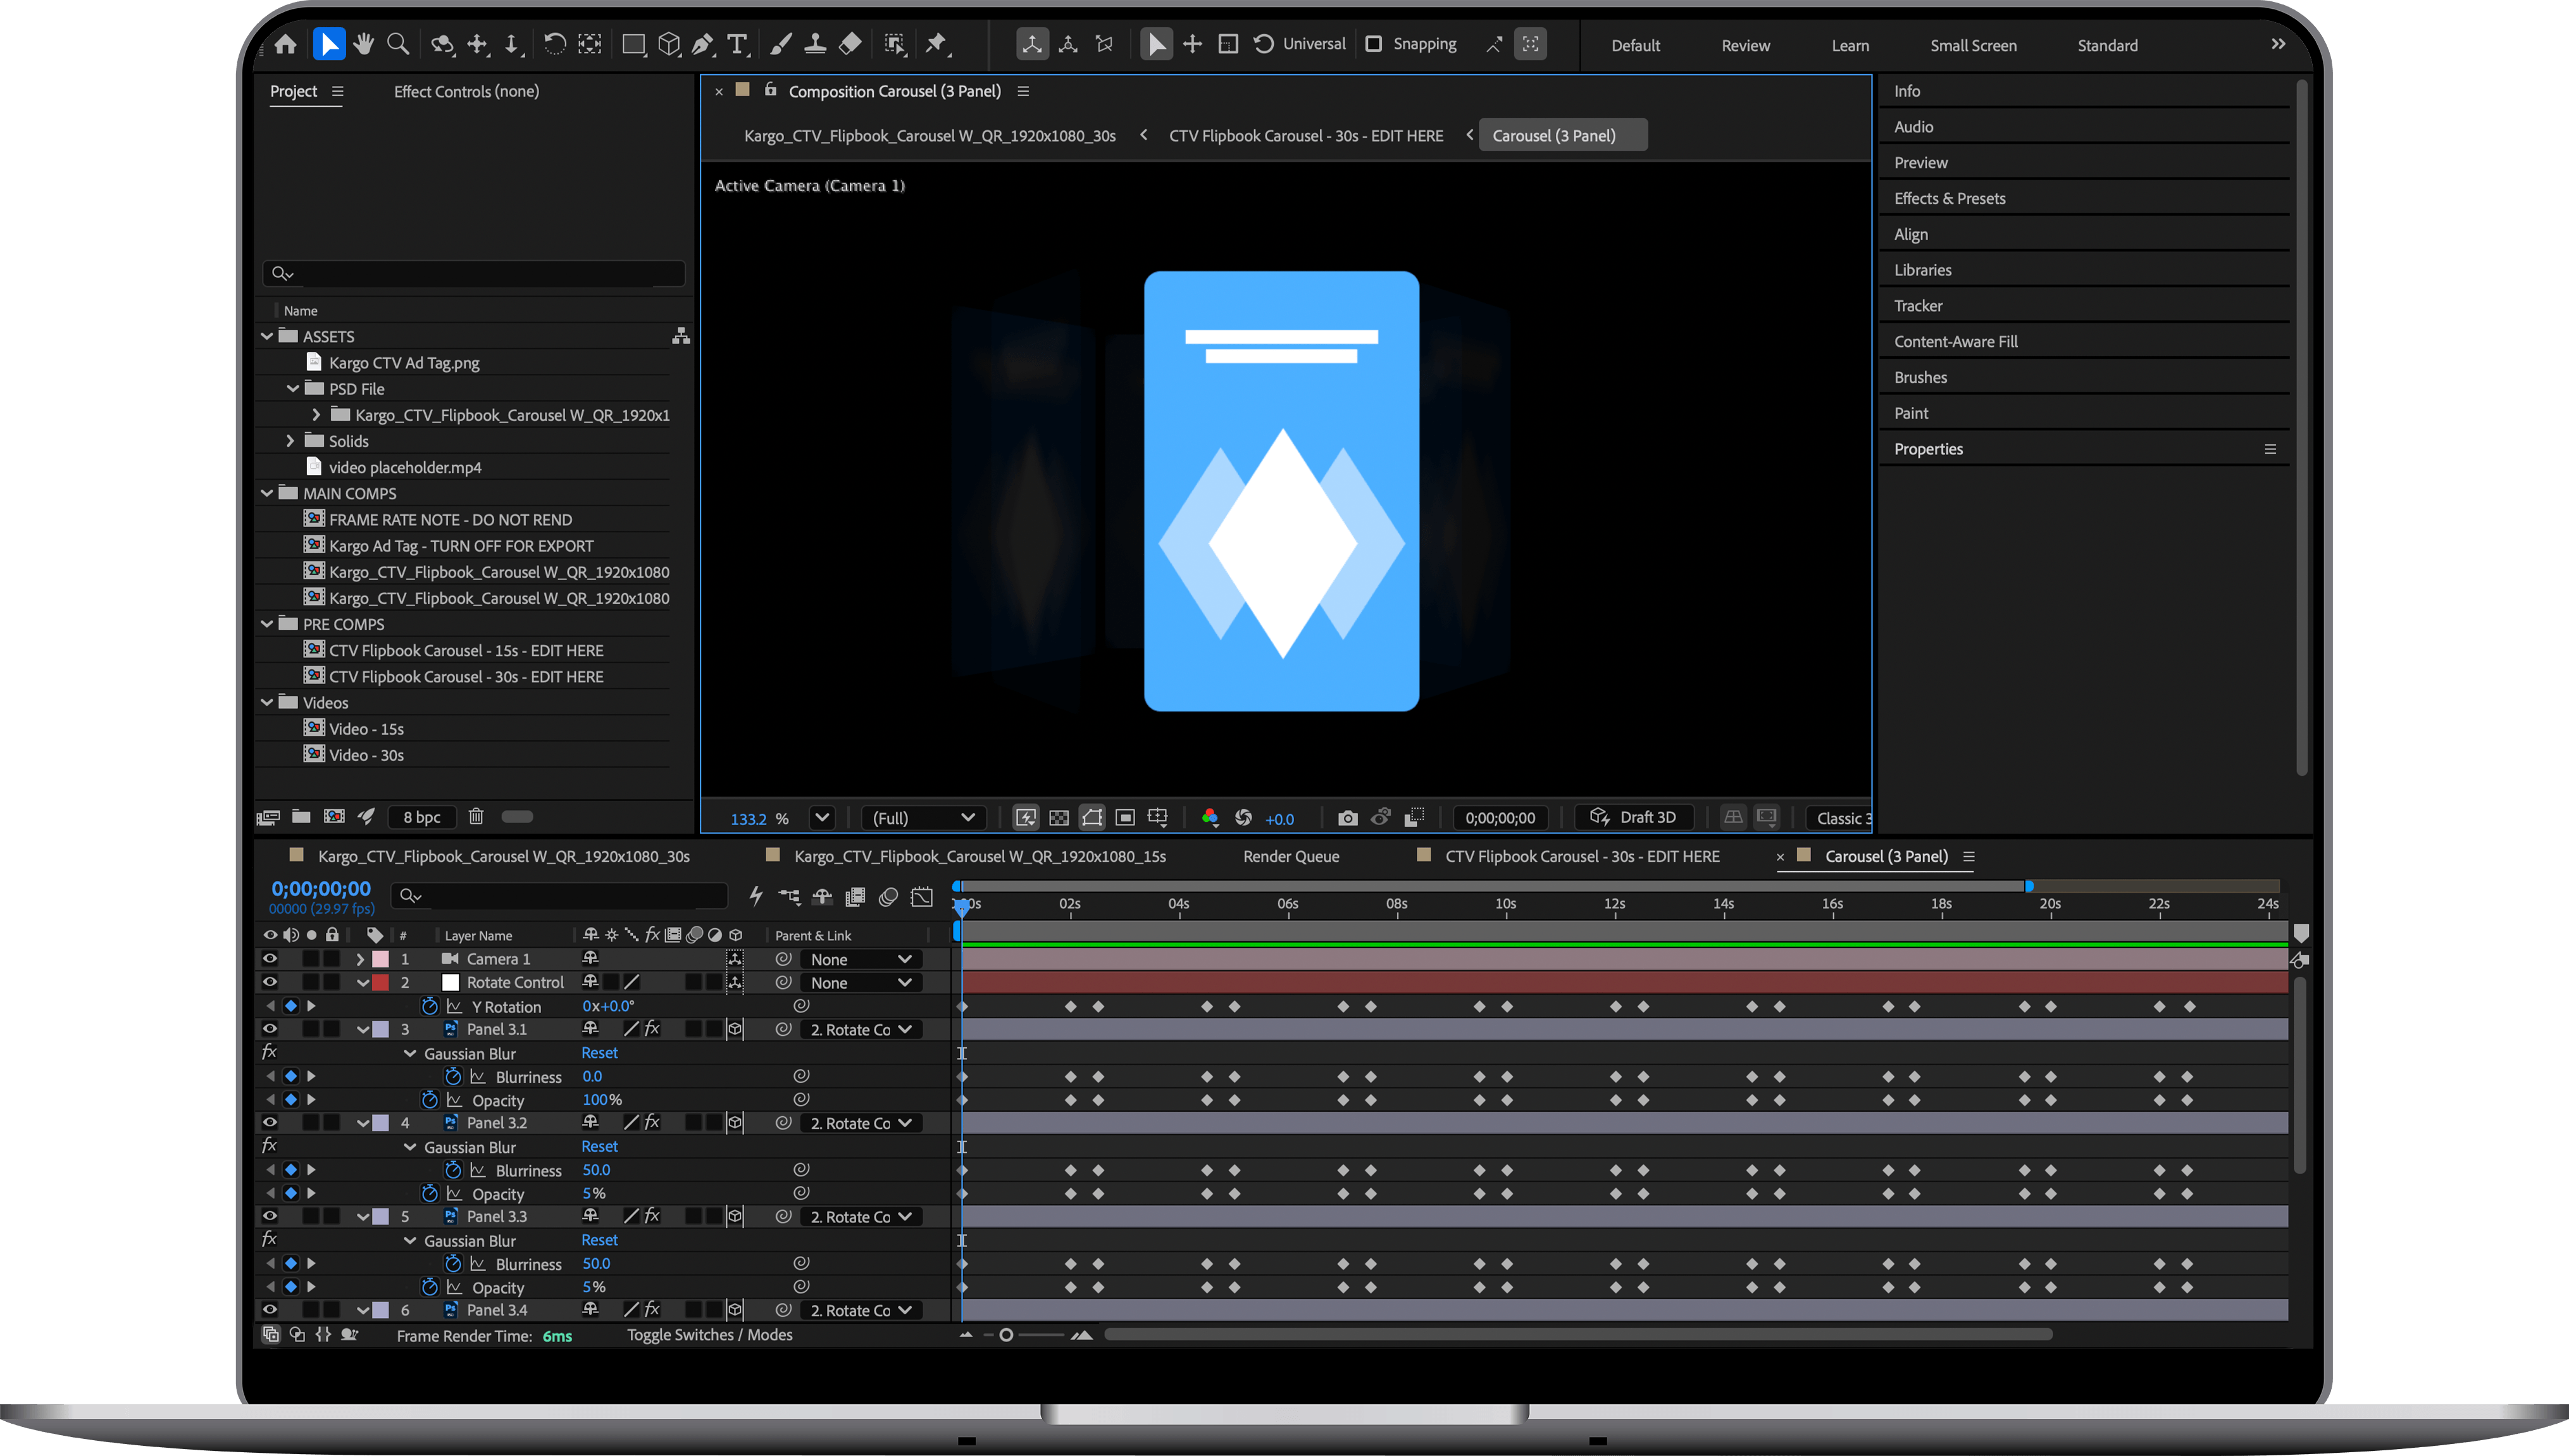Open CTV Flipbook Carousel - 30s timeline tab
Screen dimensions: 2569x1456
tap(1582, 856)
